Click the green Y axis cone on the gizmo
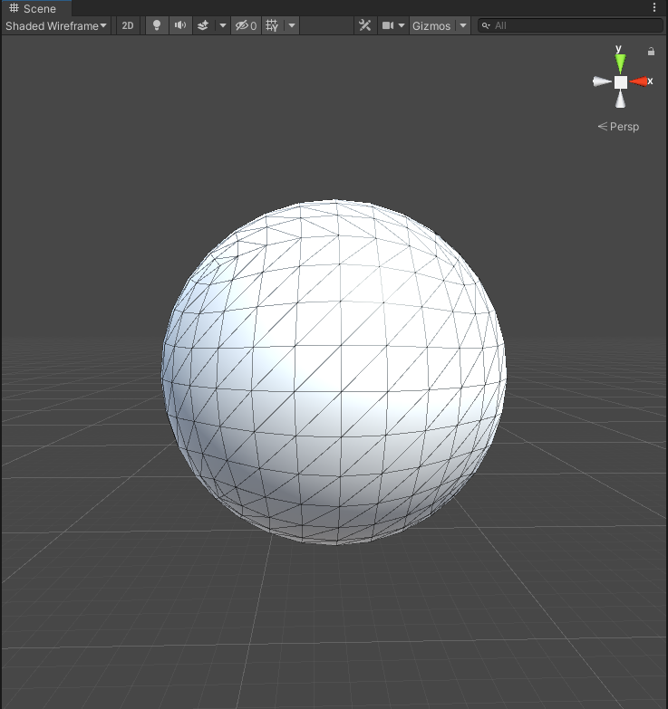The width and height of the screenshot is (668, 709). pos(620,62)
